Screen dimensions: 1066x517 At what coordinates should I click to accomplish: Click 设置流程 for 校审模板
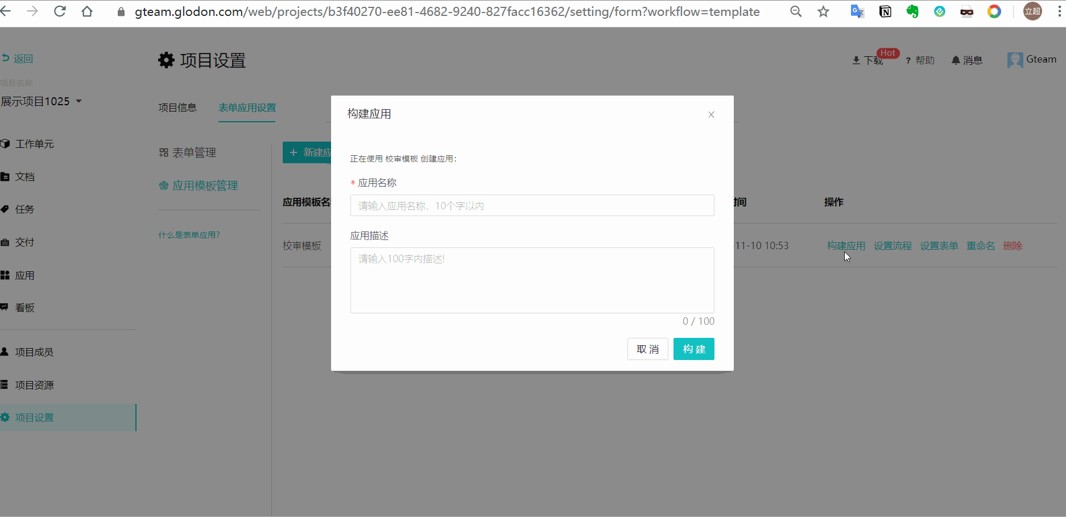[x=893, y=246]
